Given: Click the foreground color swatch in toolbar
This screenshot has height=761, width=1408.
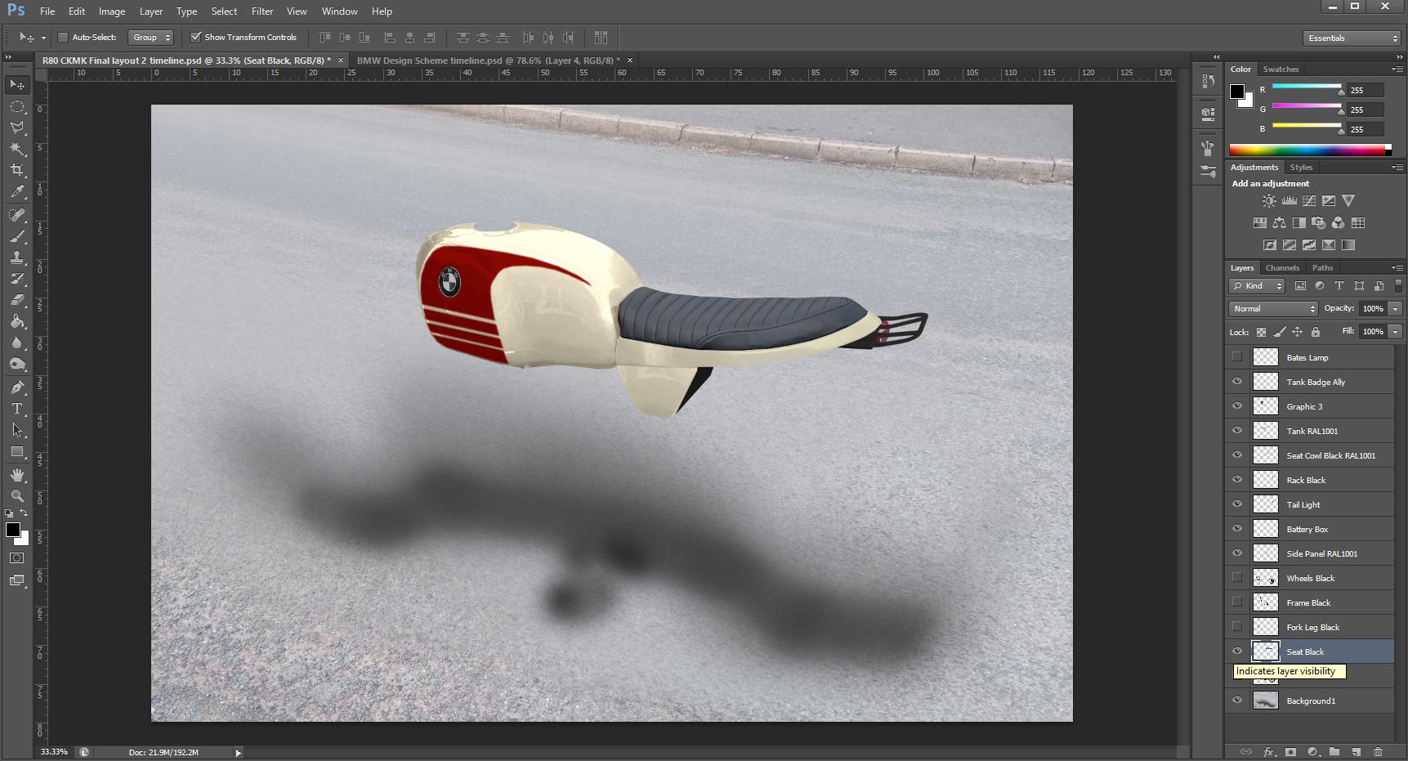Looking at the screenshot, I should (x=13, y=530).
